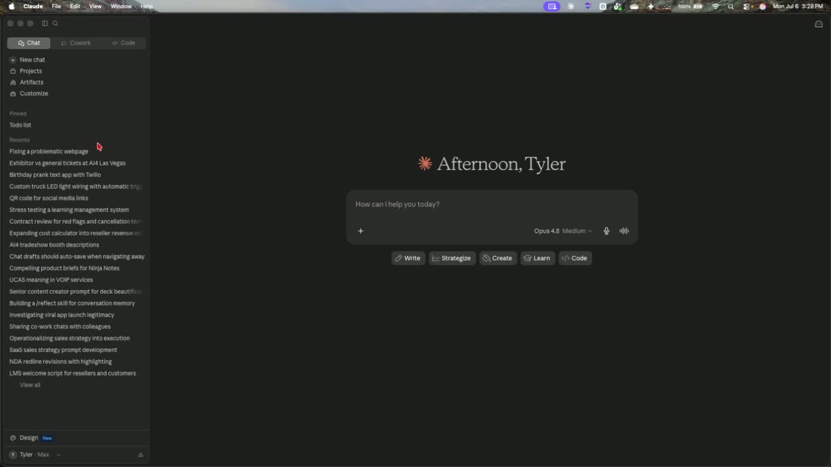Click the ghost icon at the window's top right
831x467 pixels.
[819, 24]
